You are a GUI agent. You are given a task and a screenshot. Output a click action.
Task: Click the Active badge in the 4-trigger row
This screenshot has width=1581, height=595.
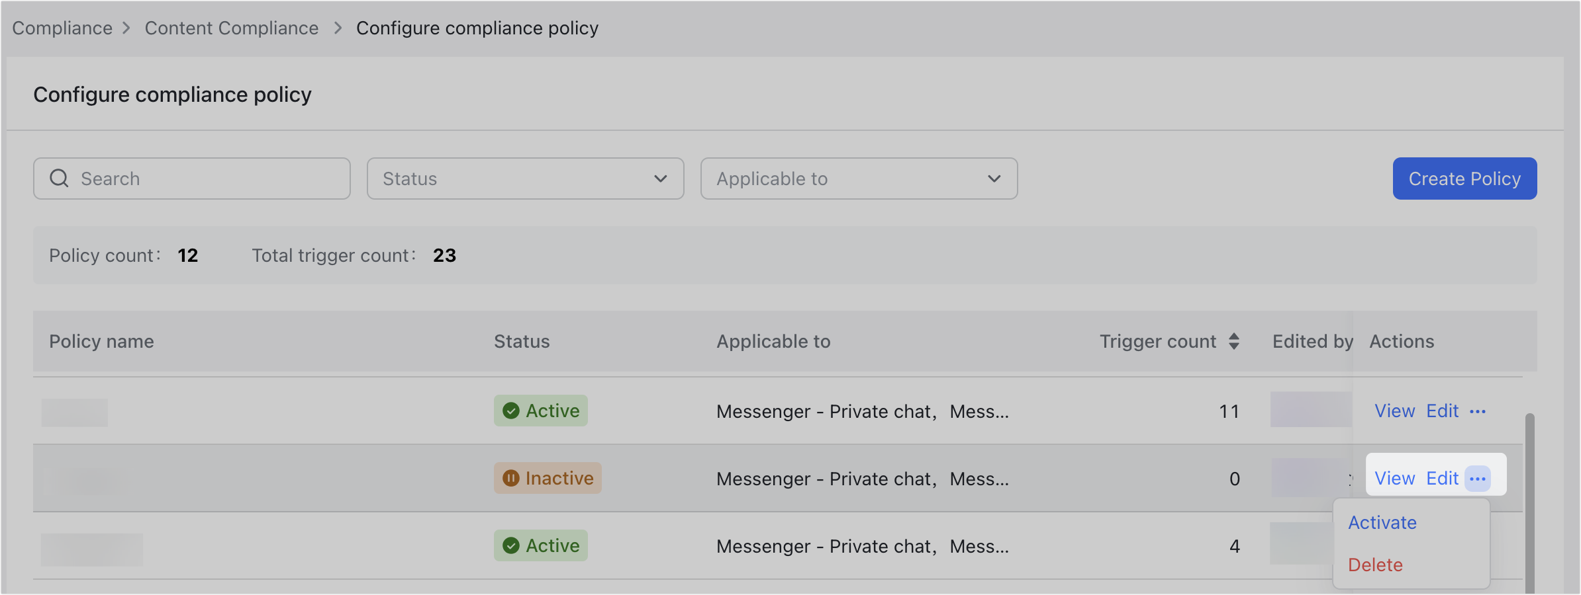tap(540, 545)
